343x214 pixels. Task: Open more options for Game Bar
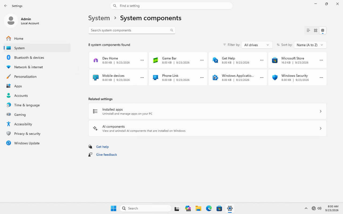[x=202, y=60]
